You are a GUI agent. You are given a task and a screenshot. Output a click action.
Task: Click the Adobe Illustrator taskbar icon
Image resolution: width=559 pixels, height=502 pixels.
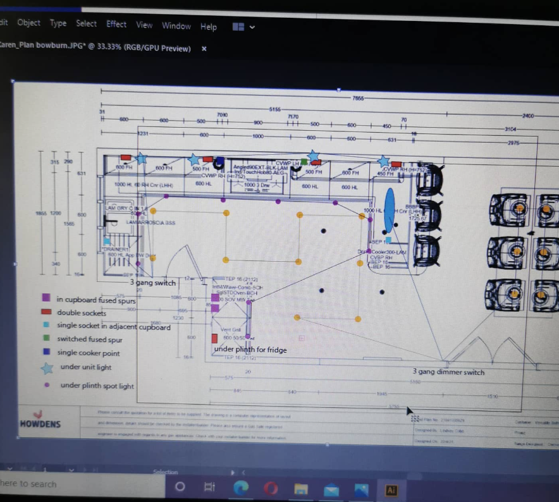tap(391, 491)
